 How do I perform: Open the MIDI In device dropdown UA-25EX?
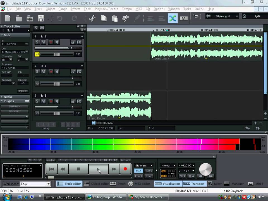27,44
